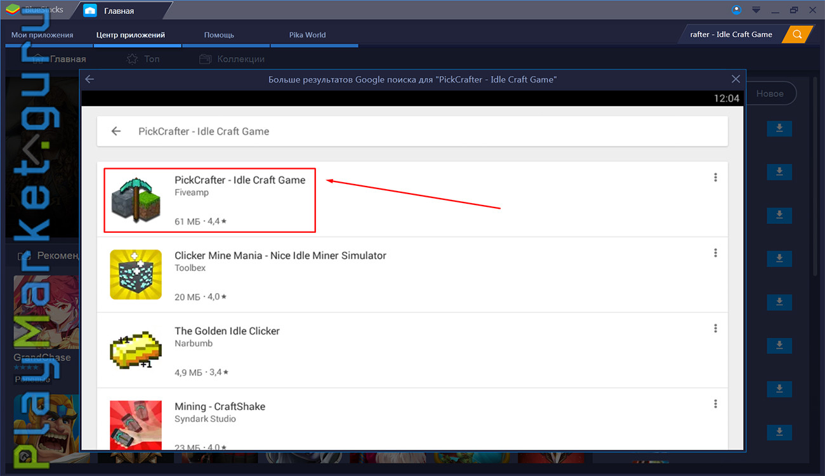Viewport: 825px width, 476px height.
Task: Click the 12:04 clock in the status bar
Action: pyautogui.click(x=727, y=98)
